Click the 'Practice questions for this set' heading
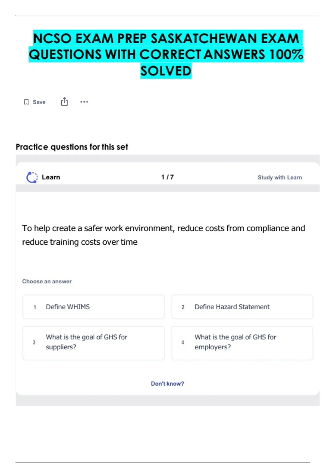326x463 pixels. pos(72,147)
